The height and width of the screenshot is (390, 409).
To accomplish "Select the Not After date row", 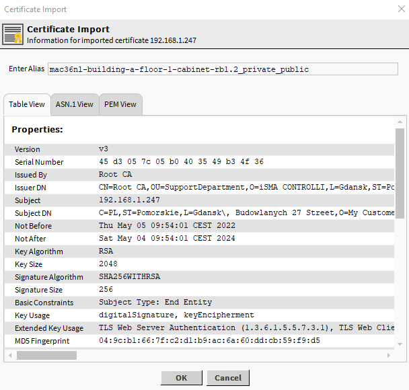I will point(202,239).
